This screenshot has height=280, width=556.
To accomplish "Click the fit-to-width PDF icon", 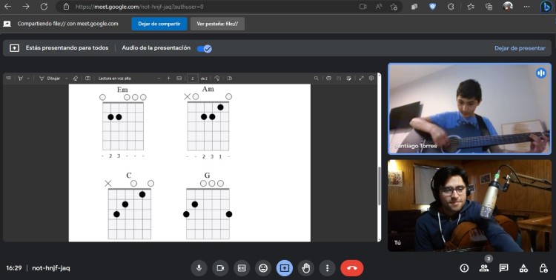I will (x=179, y=79).
